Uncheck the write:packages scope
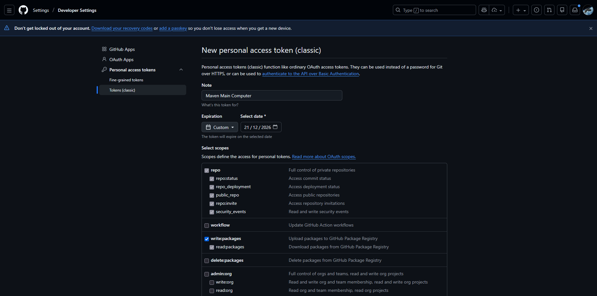The height and width of the screenshot is (296, 597). 207,239
